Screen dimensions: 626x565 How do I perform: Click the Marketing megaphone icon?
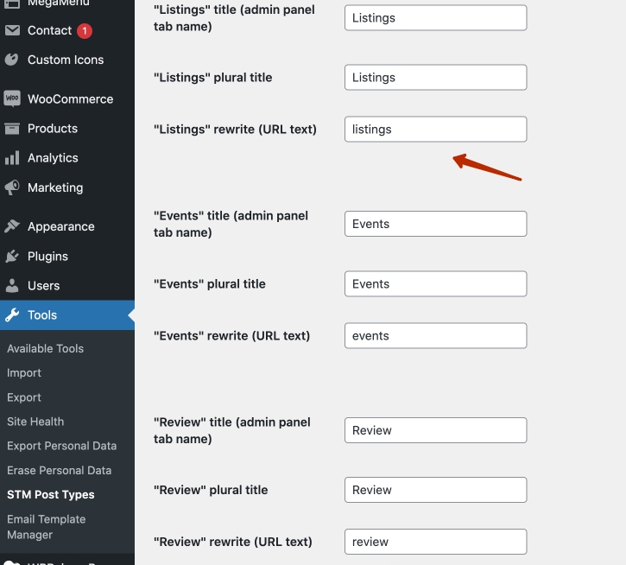point(12,187)
